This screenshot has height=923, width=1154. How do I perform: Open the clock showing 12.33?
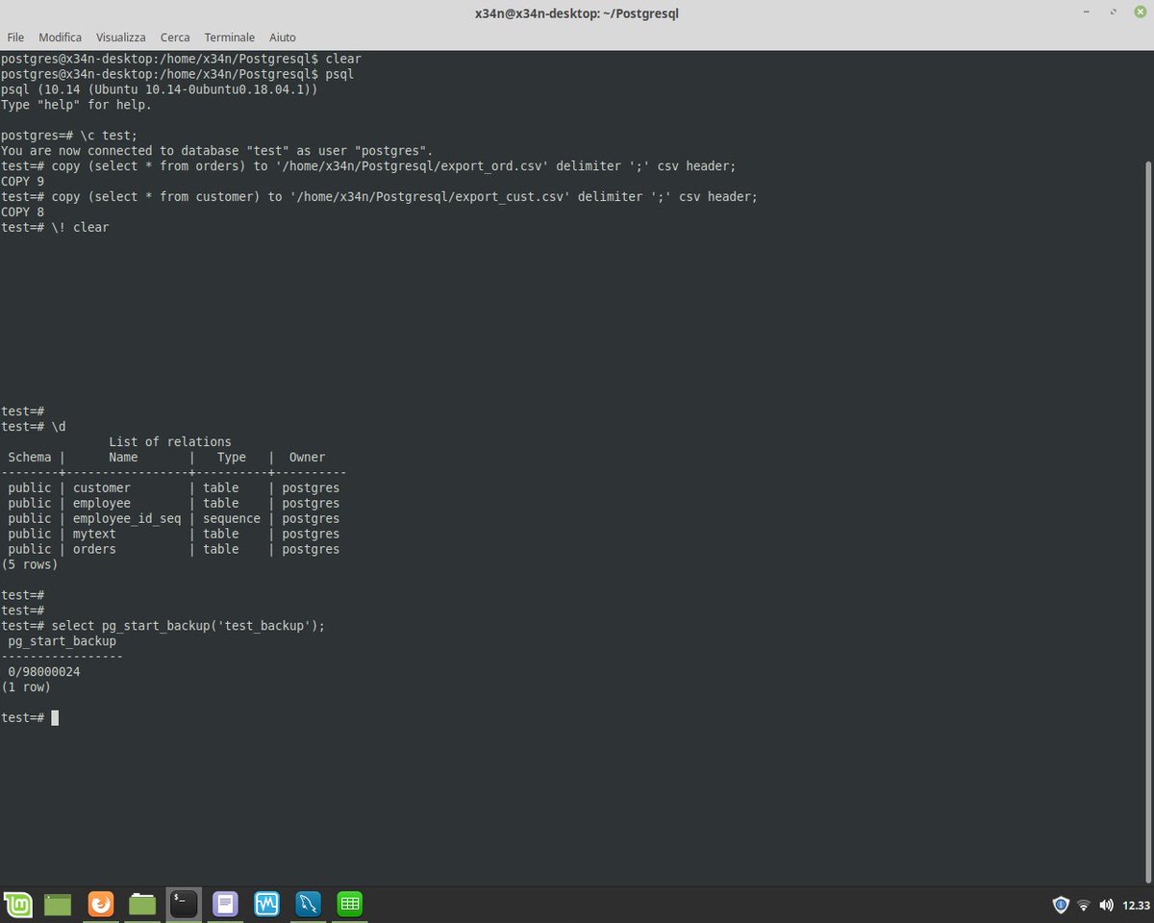1136,906
